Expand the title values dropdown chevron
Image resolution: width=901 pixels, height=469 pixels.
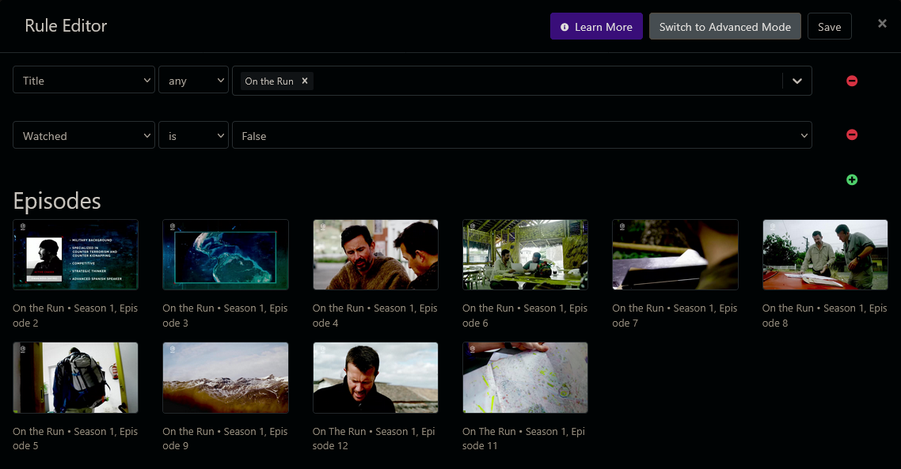tap(797, 81)
